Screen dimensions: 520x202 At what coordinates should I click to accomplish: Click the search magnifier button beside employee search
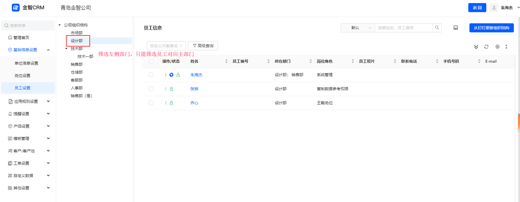pos(437,28)
